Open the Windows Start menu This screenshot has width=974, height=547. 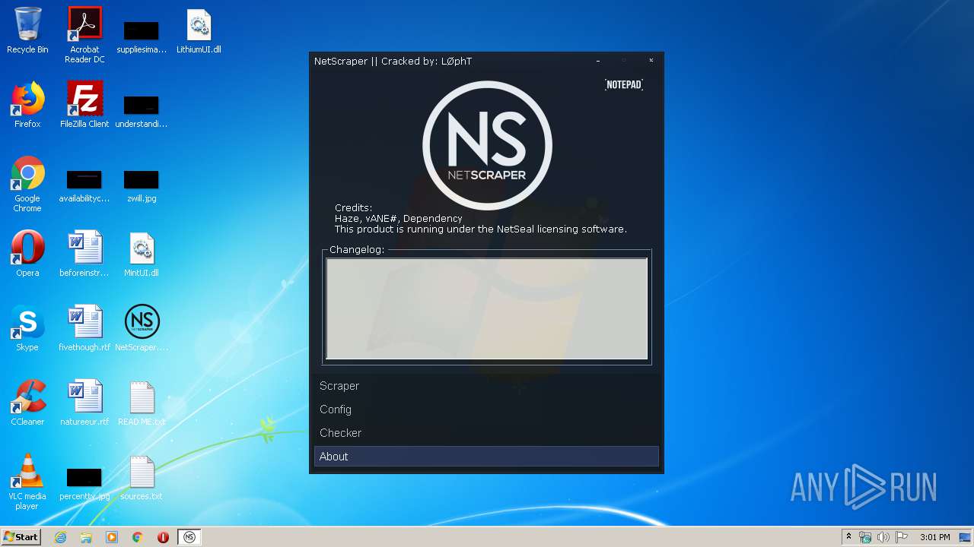coord(21,537)
